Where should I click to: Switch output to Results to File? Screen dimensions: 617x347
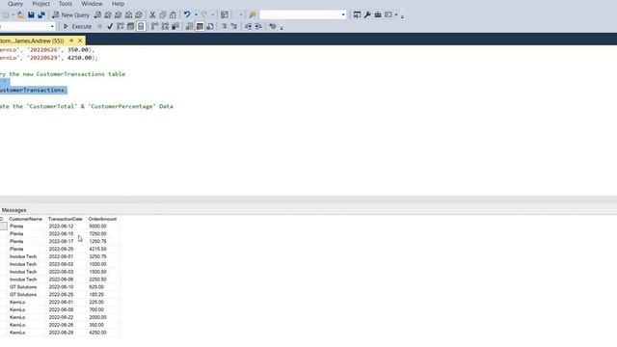(x=210, y=26)
